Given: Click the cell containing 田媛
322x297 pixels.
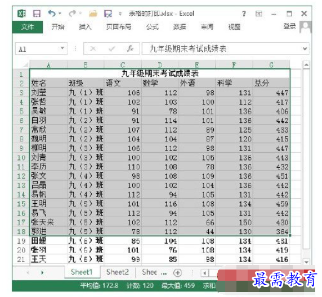Looking at the screenshot, I should [x=48, y=241].
